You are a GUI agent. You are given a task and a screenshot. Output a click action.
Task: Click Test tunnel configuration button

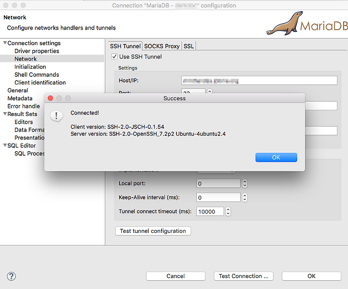click(153, 231)
